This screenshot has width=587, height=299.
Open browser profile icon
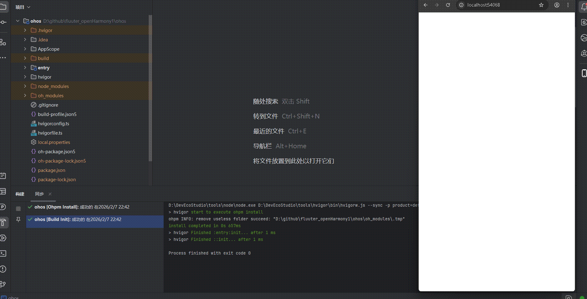[x=557, y=5]
